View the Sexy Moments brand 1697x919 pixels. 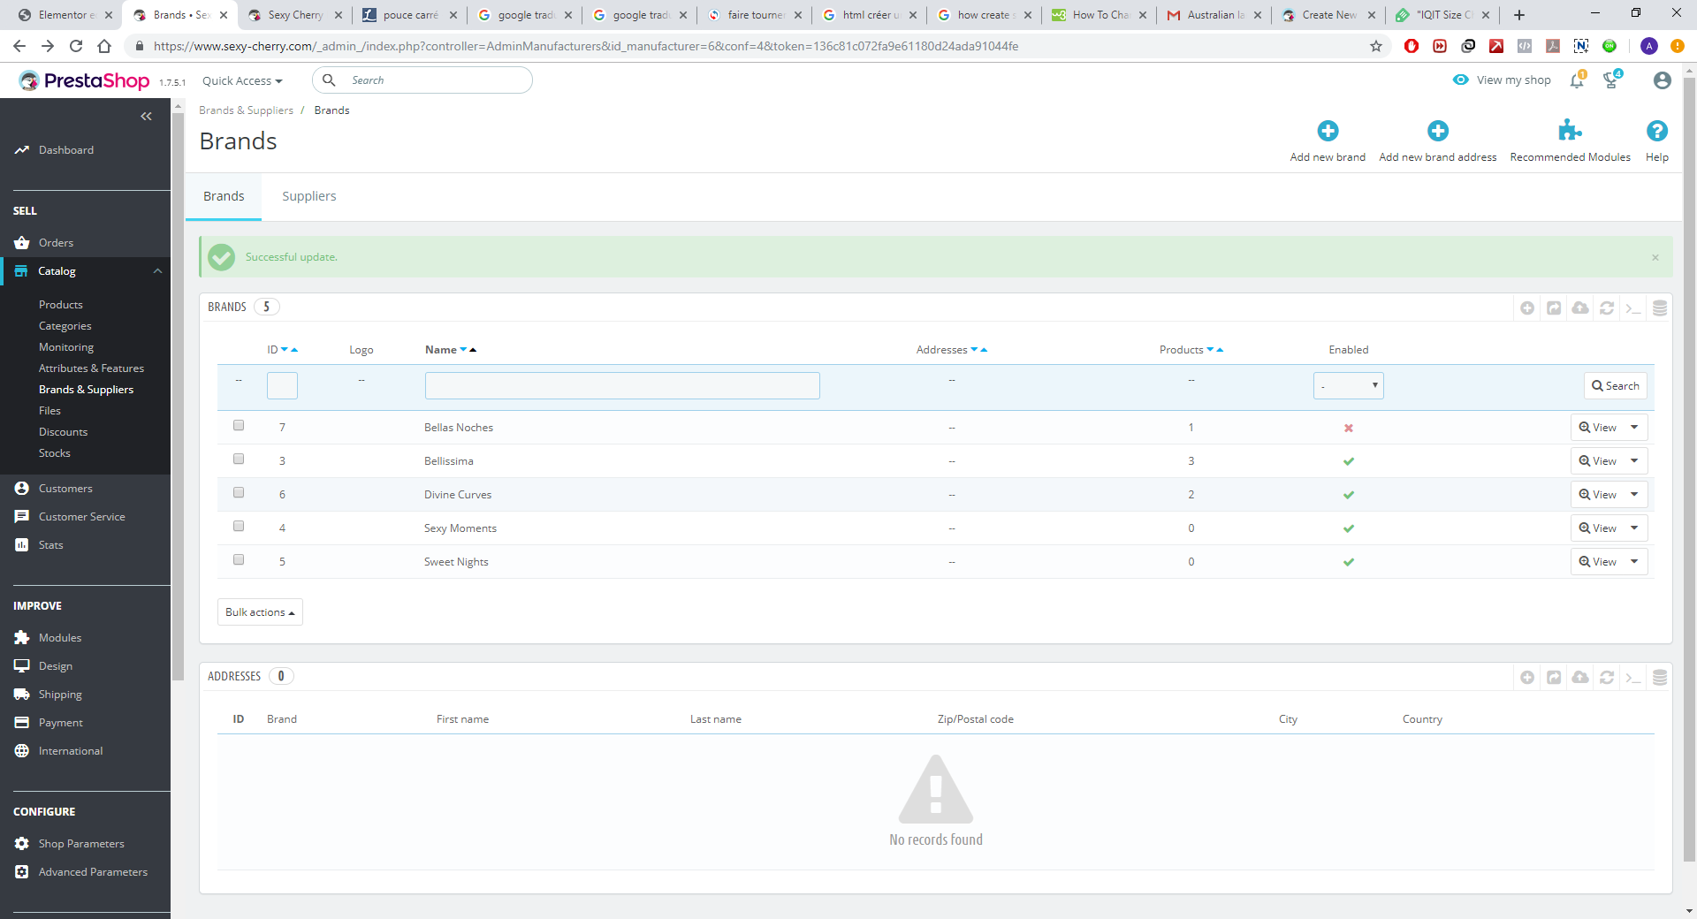tap(1598, 528)
